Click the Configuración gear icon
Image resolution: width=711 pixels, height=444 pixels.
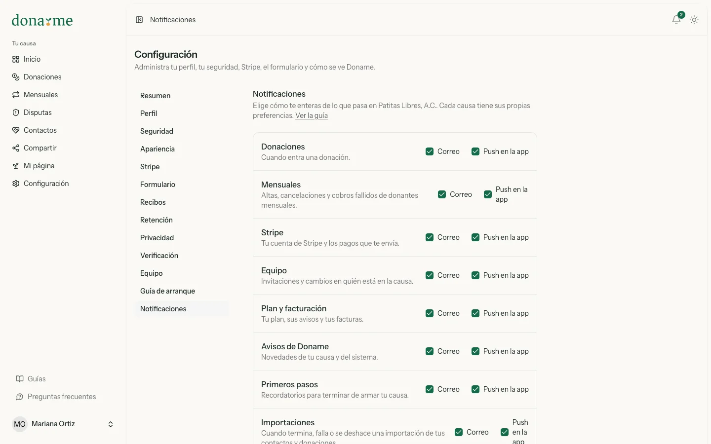click(16, 184)
